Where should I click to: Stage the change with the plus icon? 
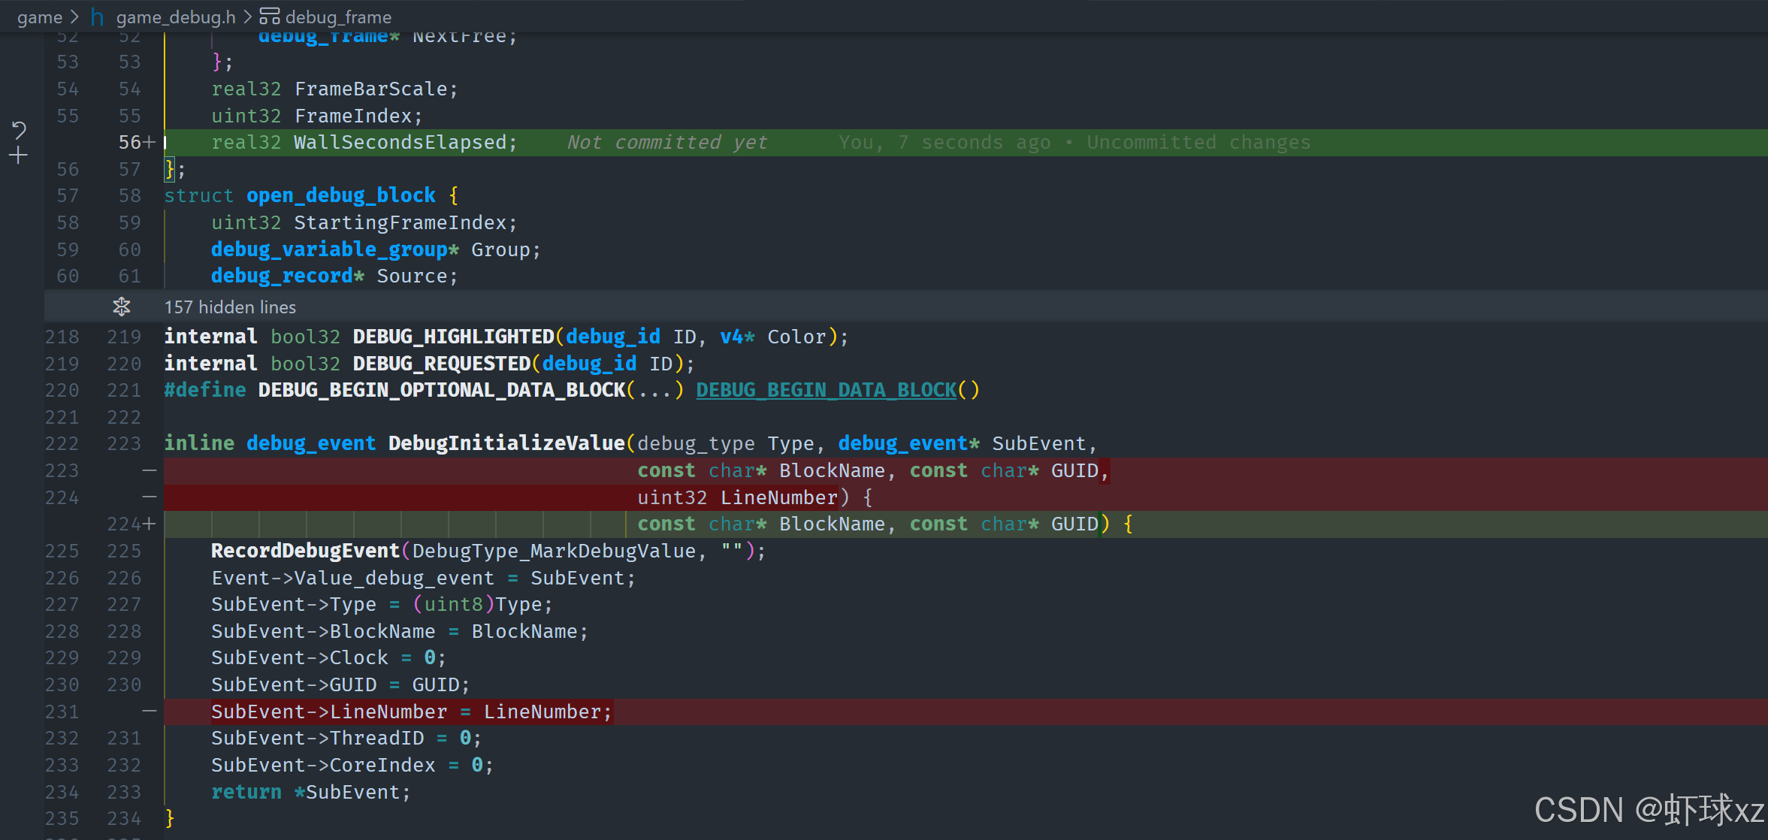(x=19, y=156)
